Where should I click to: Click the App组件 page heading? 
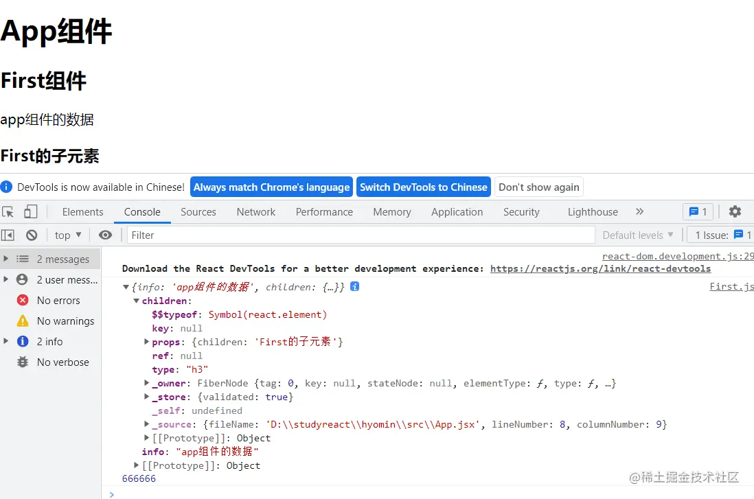pyautogui.click(x=56, y=32)
